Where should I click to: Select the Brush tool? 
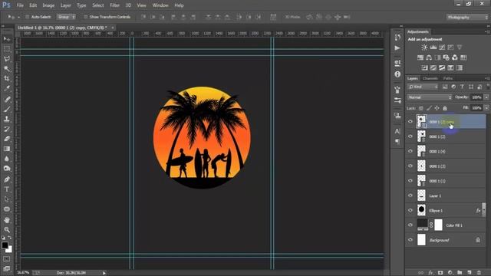[7, 109]
